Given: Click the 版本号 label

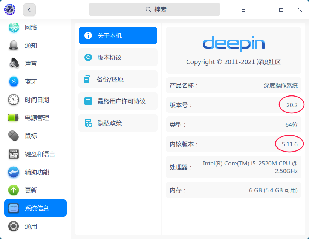Looking at the screenshot, I should pos(181,105).
